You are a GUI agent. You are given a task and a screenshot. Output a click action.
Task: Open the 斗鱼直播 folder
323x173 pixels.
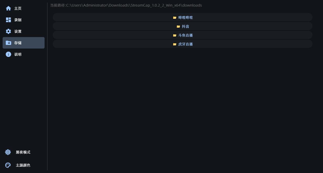(186, 35)
